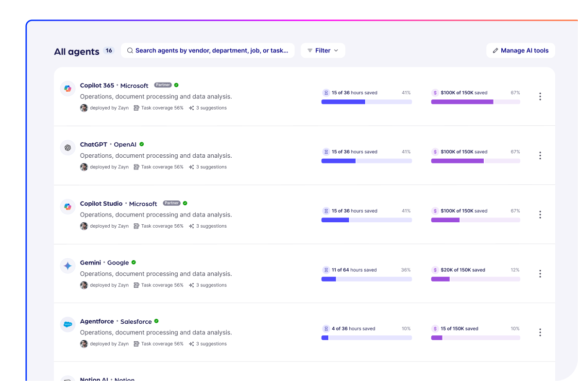
Task: Click money saved progress bar for Agentforce
Action: pos(475,338)
